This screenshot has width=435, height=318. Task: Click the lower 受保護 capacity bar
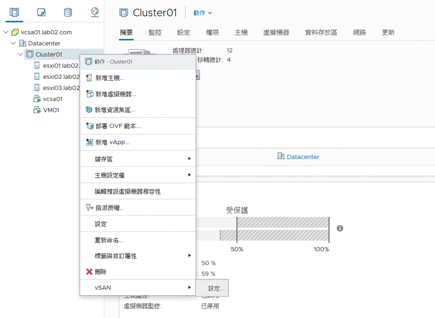click(x=262, y=235)
